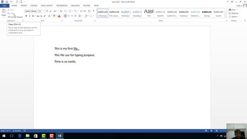The image size is (247, 139).
Task: Open Windows Start menu
Action: click(x=3, y=136)
